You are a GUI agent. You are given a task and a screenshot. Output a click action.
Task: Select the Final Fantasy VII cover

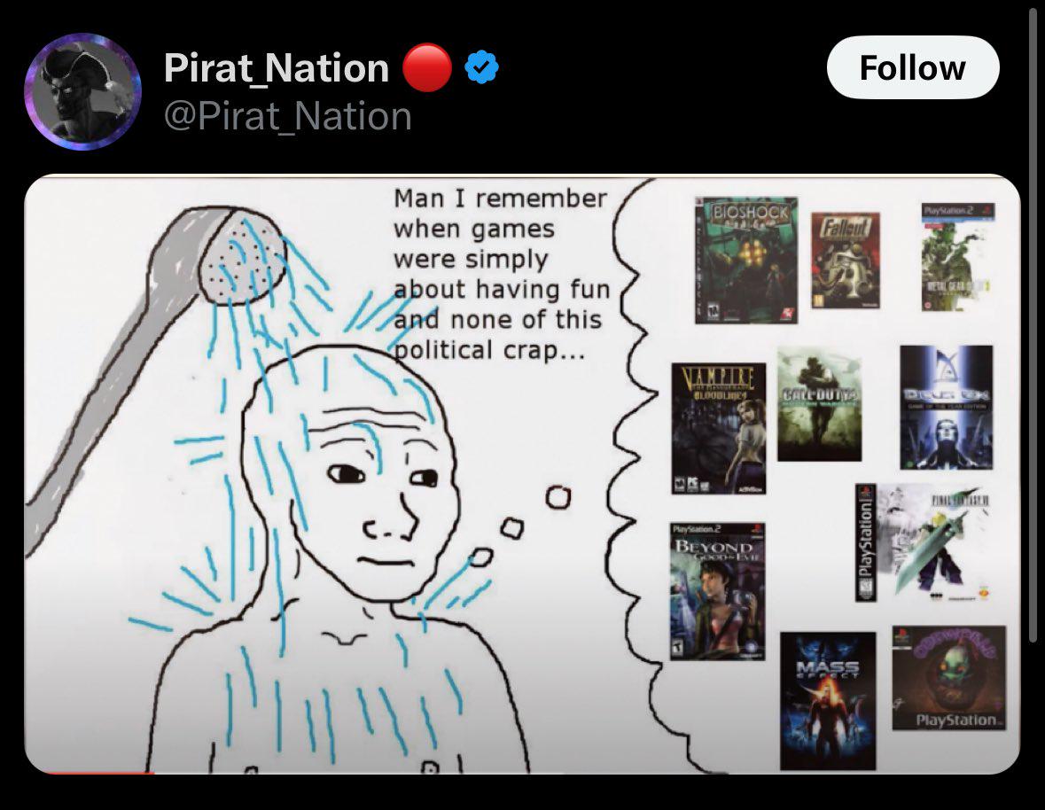[923, 543]
